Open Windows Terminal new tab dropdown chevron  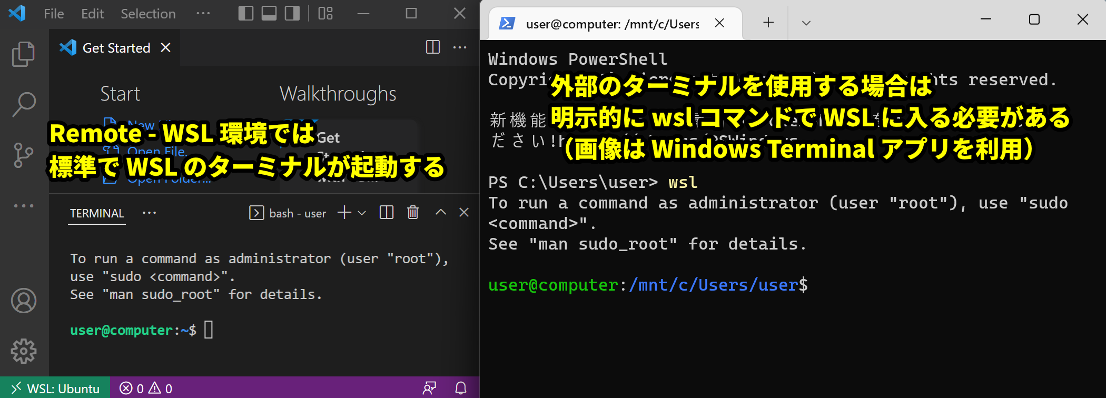click(806, 23)
